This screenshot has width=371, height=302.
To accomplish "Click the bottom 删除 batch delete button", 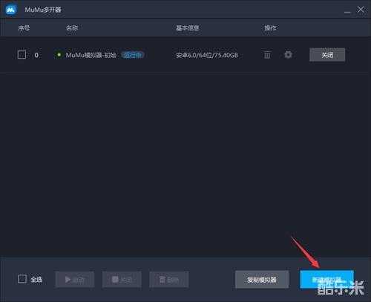I will pos(169,280).
